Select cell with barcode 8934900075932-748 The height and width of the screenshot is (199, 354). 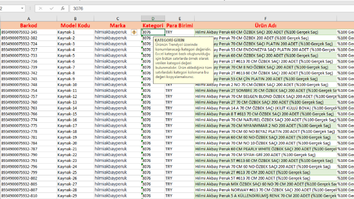pyautogui.click(x=29, y=85)
